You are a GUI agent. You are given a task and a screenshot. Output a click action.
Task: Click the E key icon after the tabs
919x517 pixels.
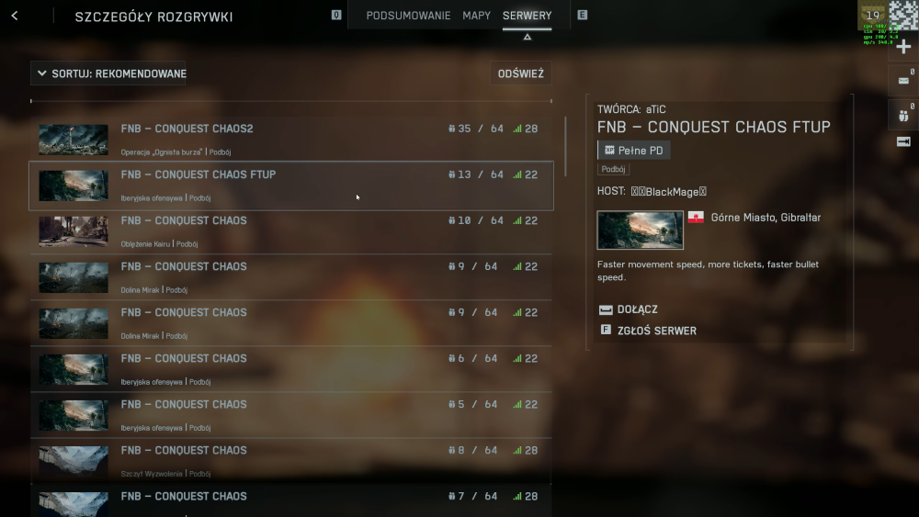click(x=582, y=16)
